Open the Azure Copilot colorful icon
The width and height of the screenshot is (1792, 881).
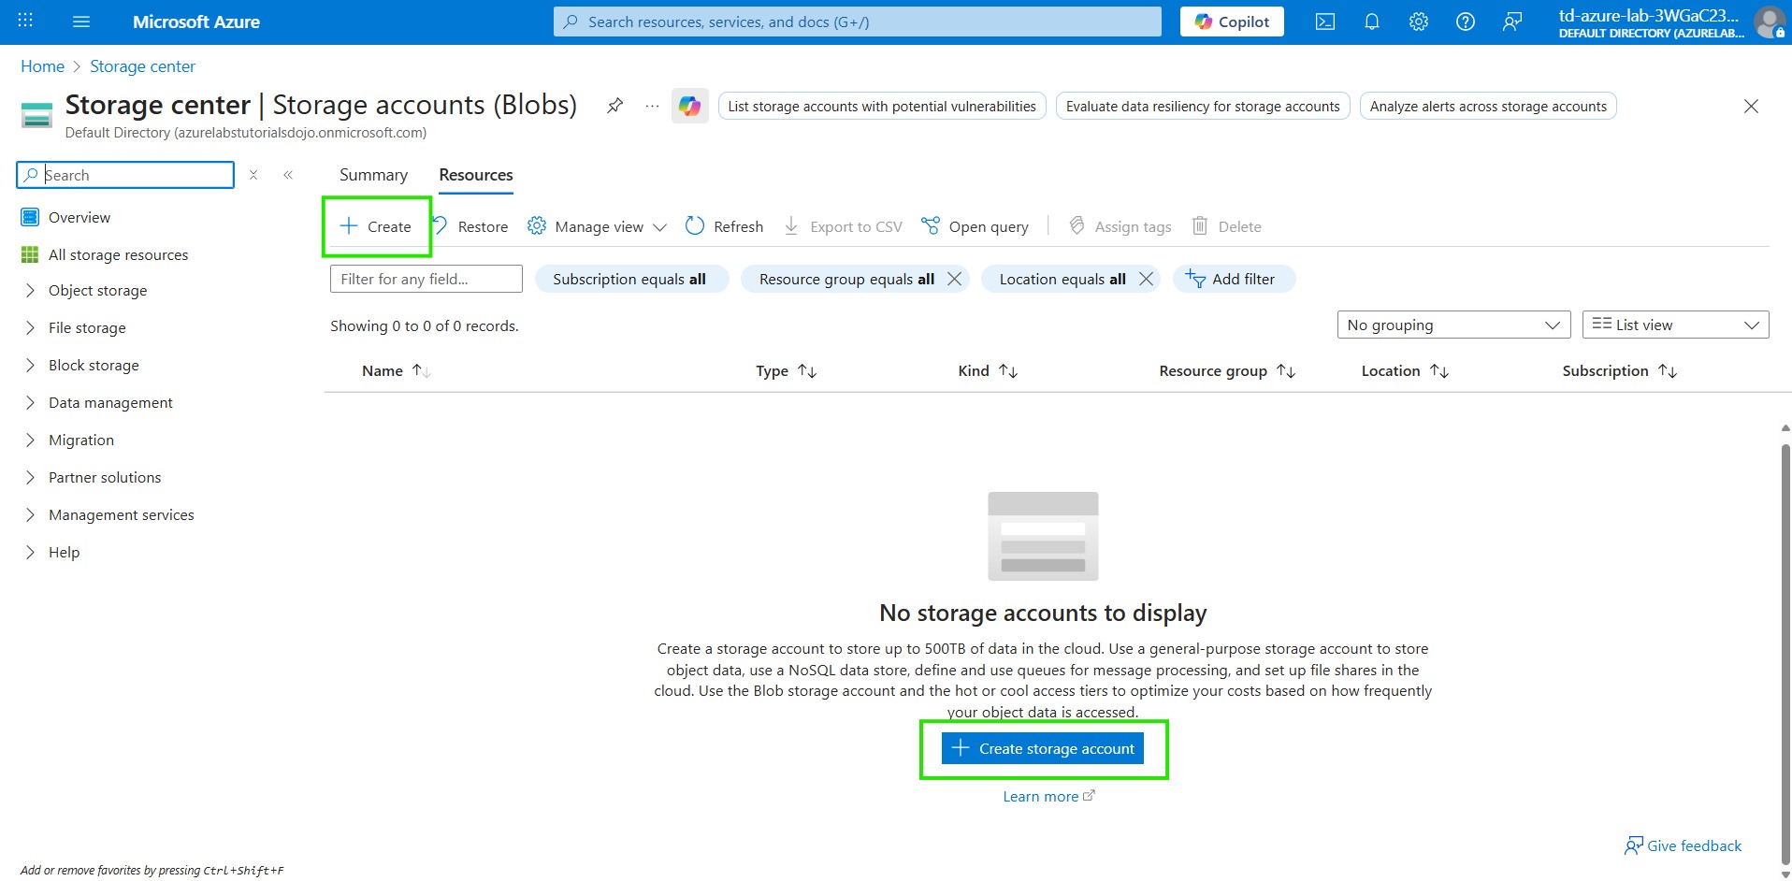(x=689, y=107)
